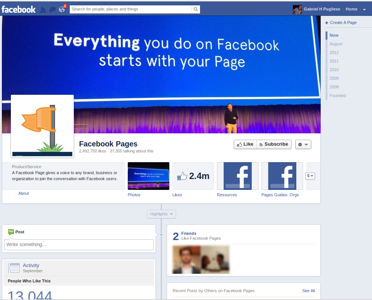Viewport: 372px width, 300px height.
Task: Open the Pages Guides: Orgs tile
Action: pos(282,176)
